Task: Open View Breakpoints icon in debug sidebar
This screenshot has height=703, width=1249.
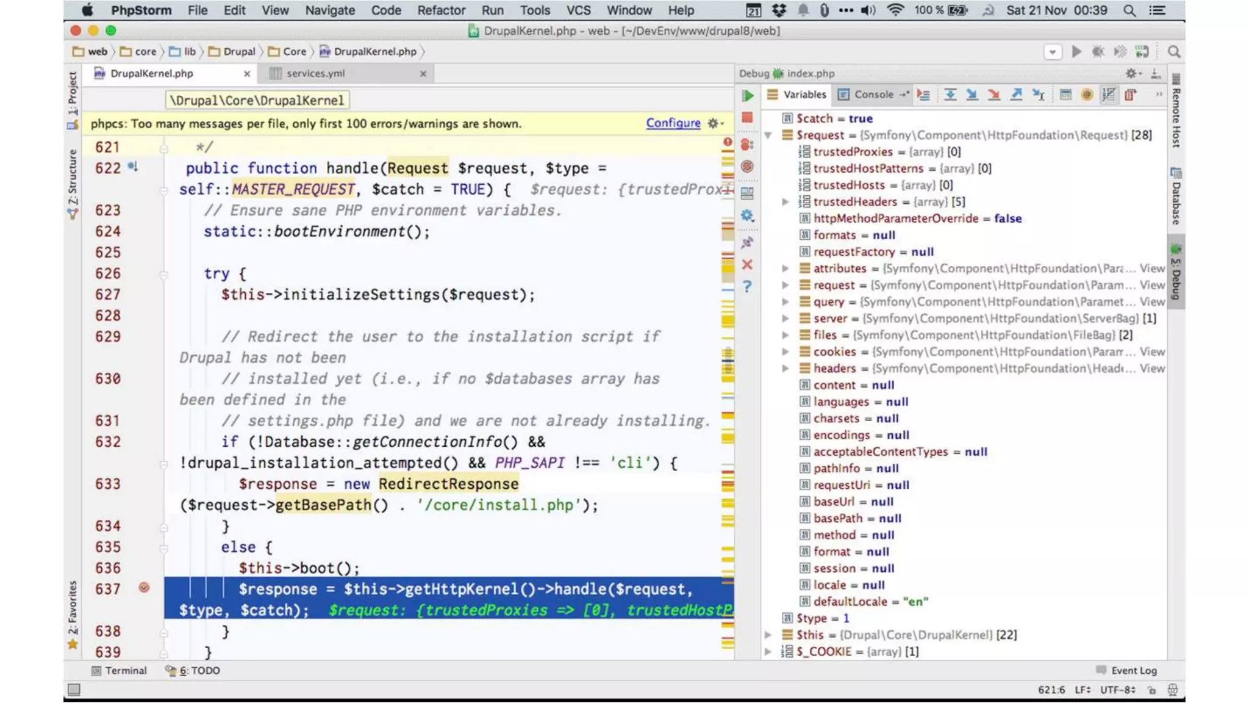Action: click(747, 145)
